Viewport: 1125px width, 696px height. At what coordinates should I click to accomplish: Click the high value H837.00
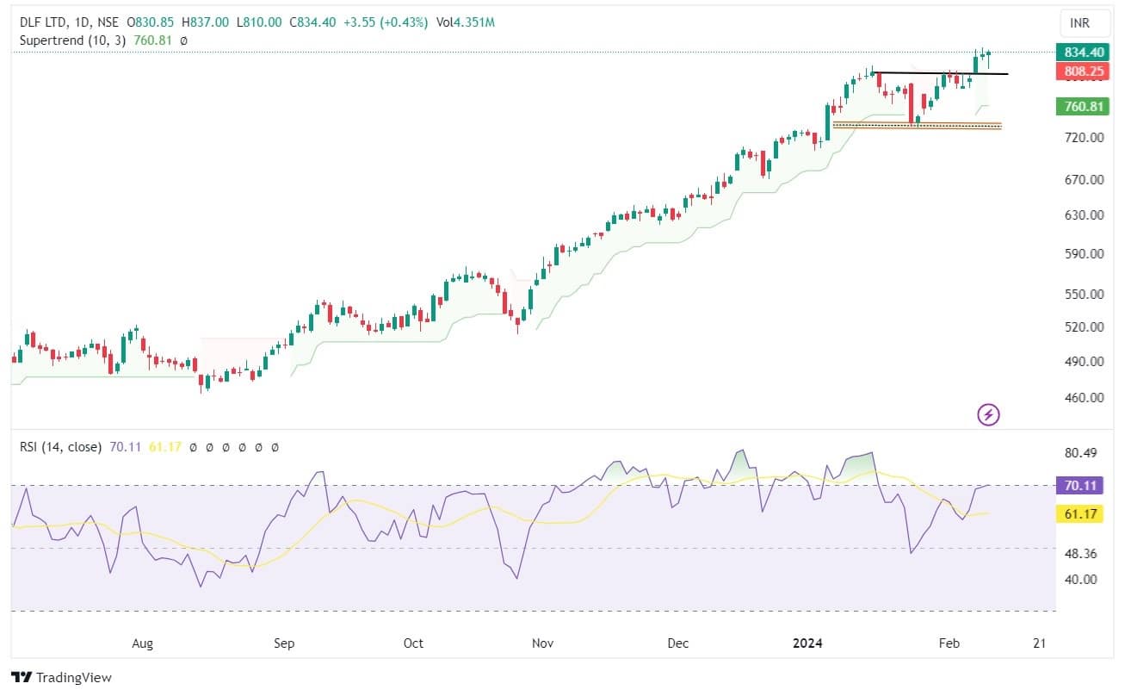click(x=205, y=22)
